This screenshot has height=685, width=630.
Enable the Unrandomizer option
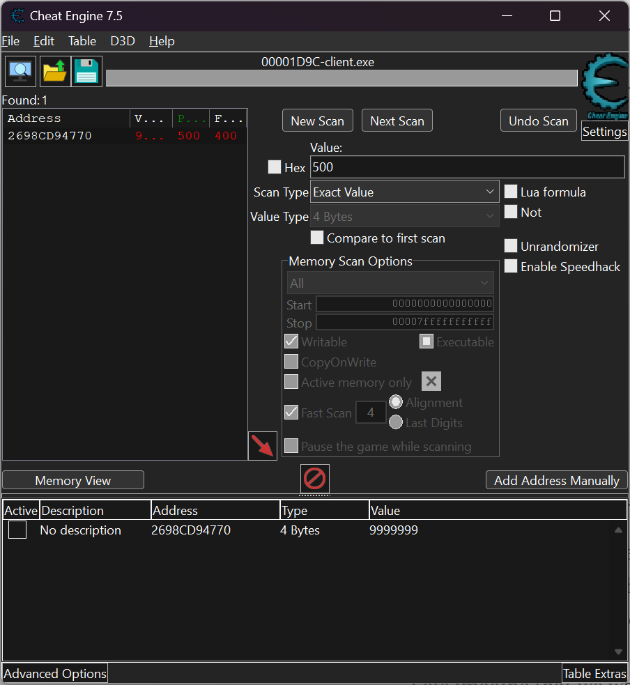[x=511, y=245]
